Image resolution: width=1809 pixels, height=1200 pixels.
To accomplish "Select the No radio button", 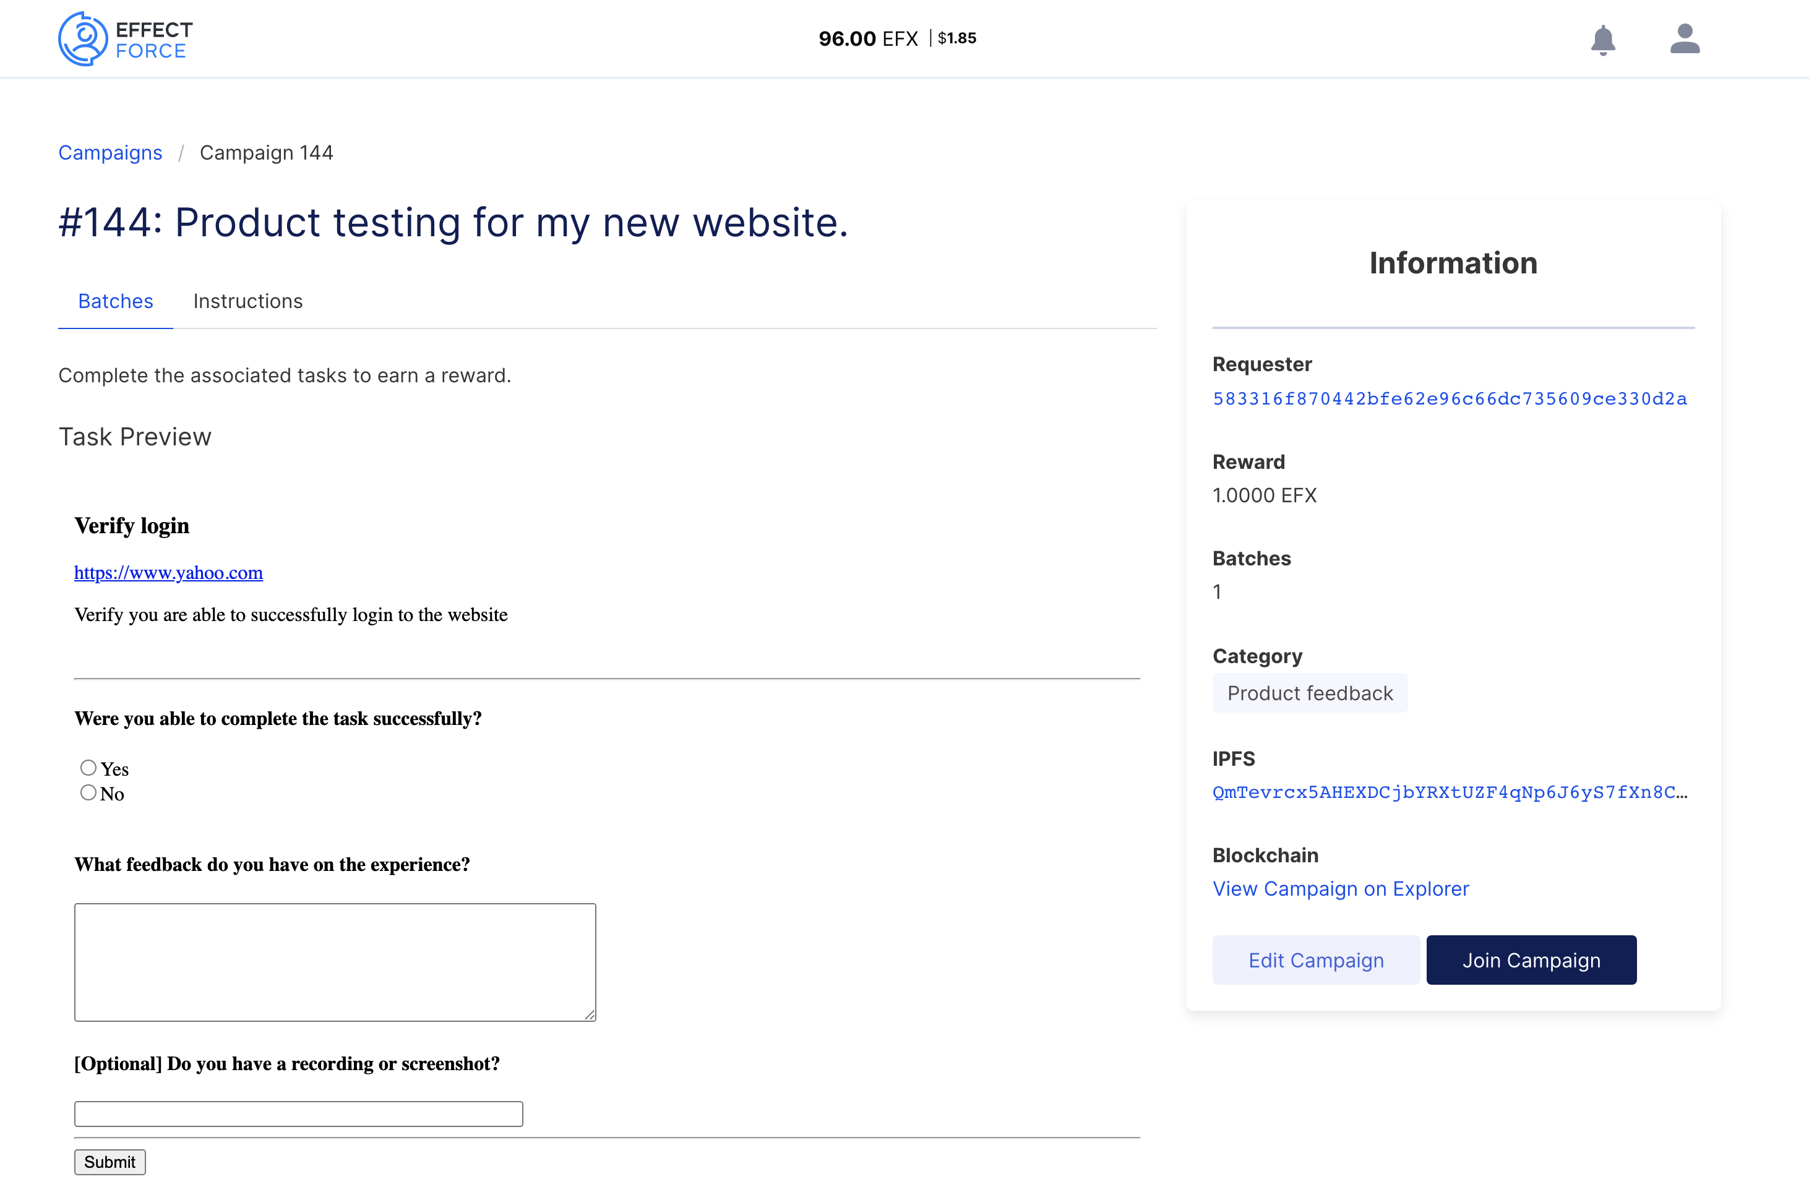I will pyautogui.click(x=88, y=793).
